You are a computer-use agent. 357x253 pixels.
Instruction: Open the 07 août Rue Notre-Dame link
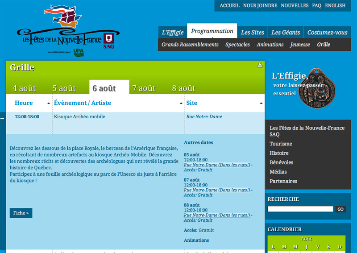coord(217,190)
